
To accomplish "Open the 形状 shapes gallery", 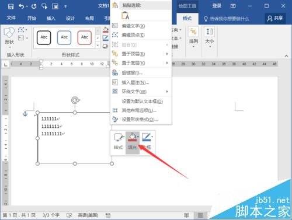I will [9, 37].
